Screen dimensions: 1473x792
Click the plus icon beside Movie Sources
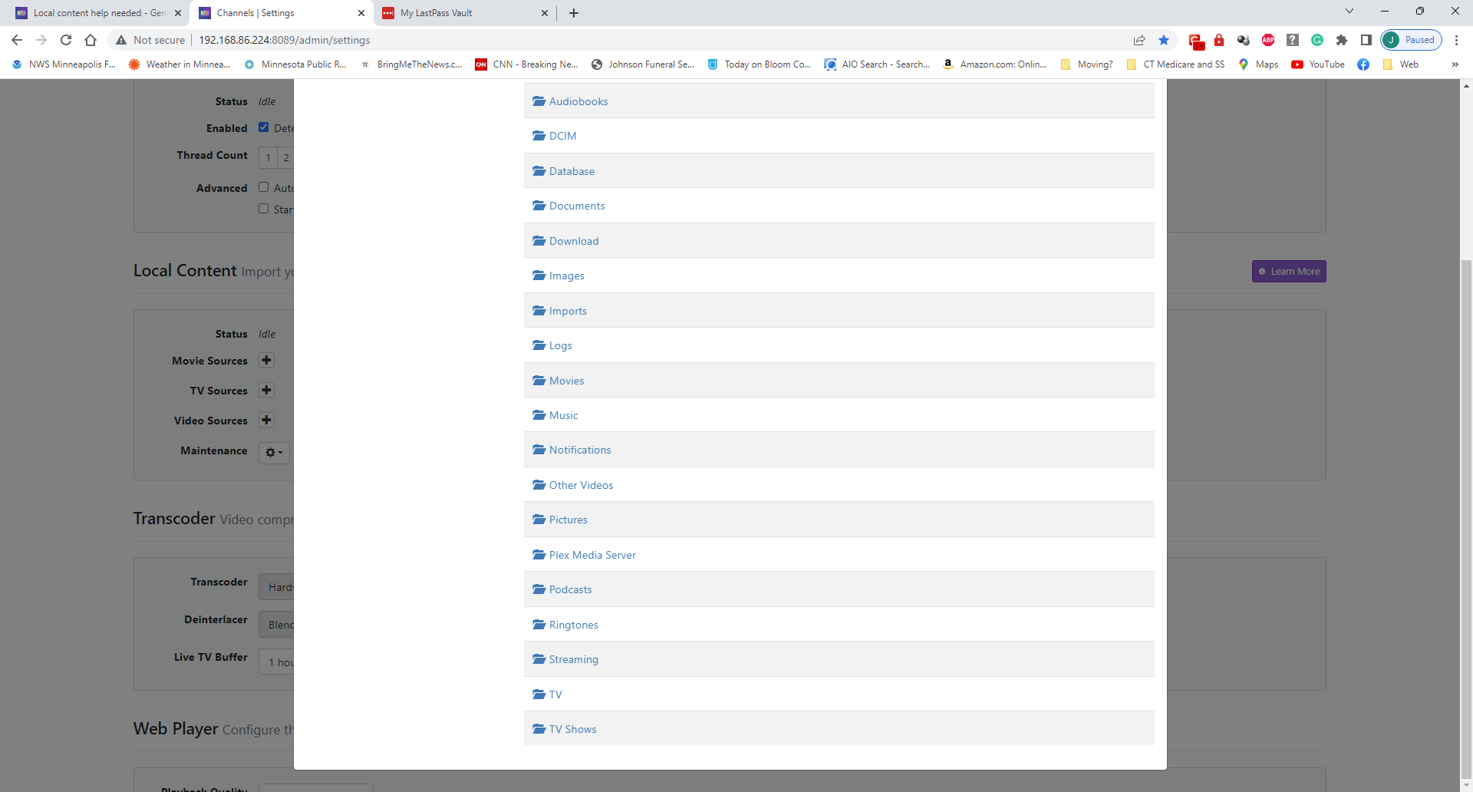point(266,361)
